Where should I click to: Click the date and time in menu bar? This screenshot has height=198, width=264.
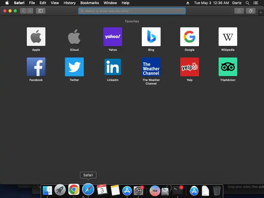[x=211, y=3]
